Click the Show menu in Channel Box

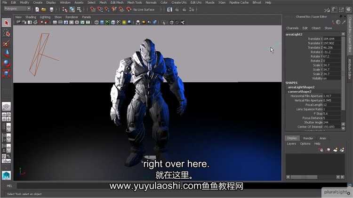(x=328, y=28)
